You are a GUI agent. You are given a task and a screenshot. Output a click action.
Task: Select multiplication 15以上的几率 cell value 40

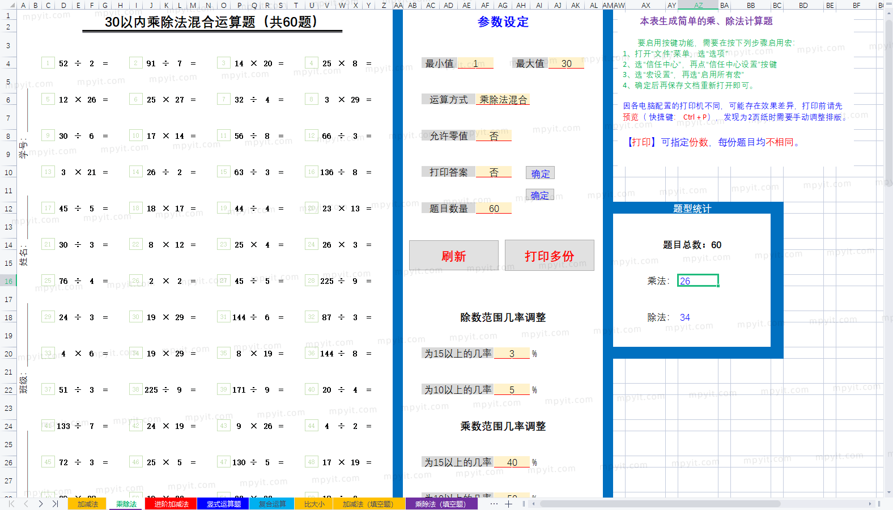tap(512, 462)
